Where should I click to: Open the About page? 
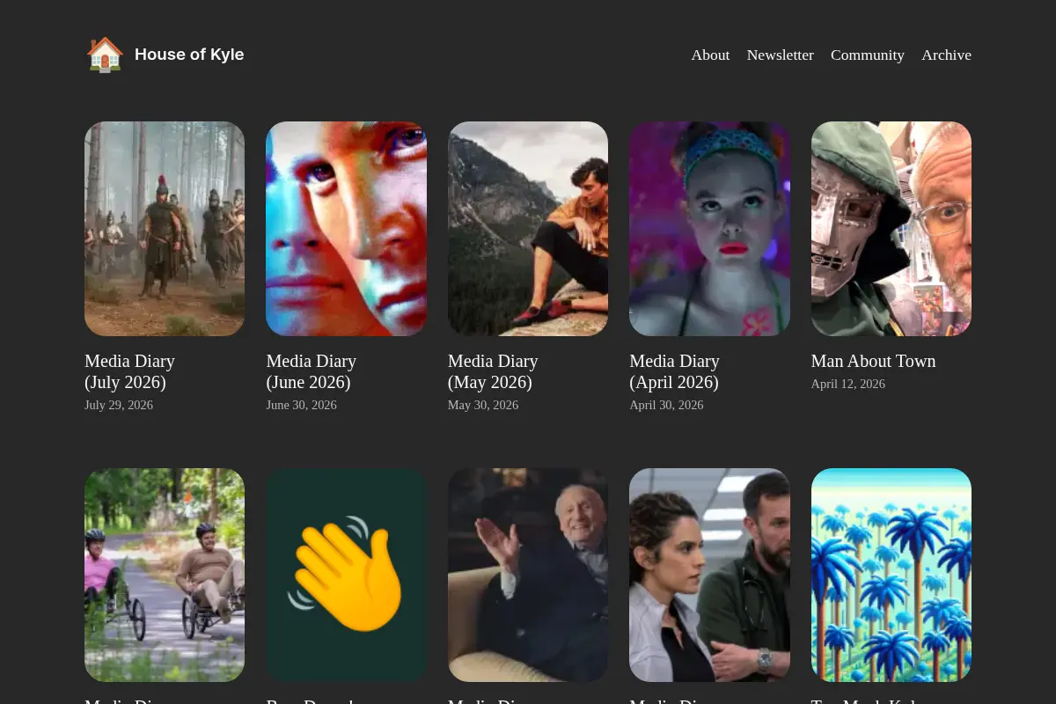[x=710, y=55]
